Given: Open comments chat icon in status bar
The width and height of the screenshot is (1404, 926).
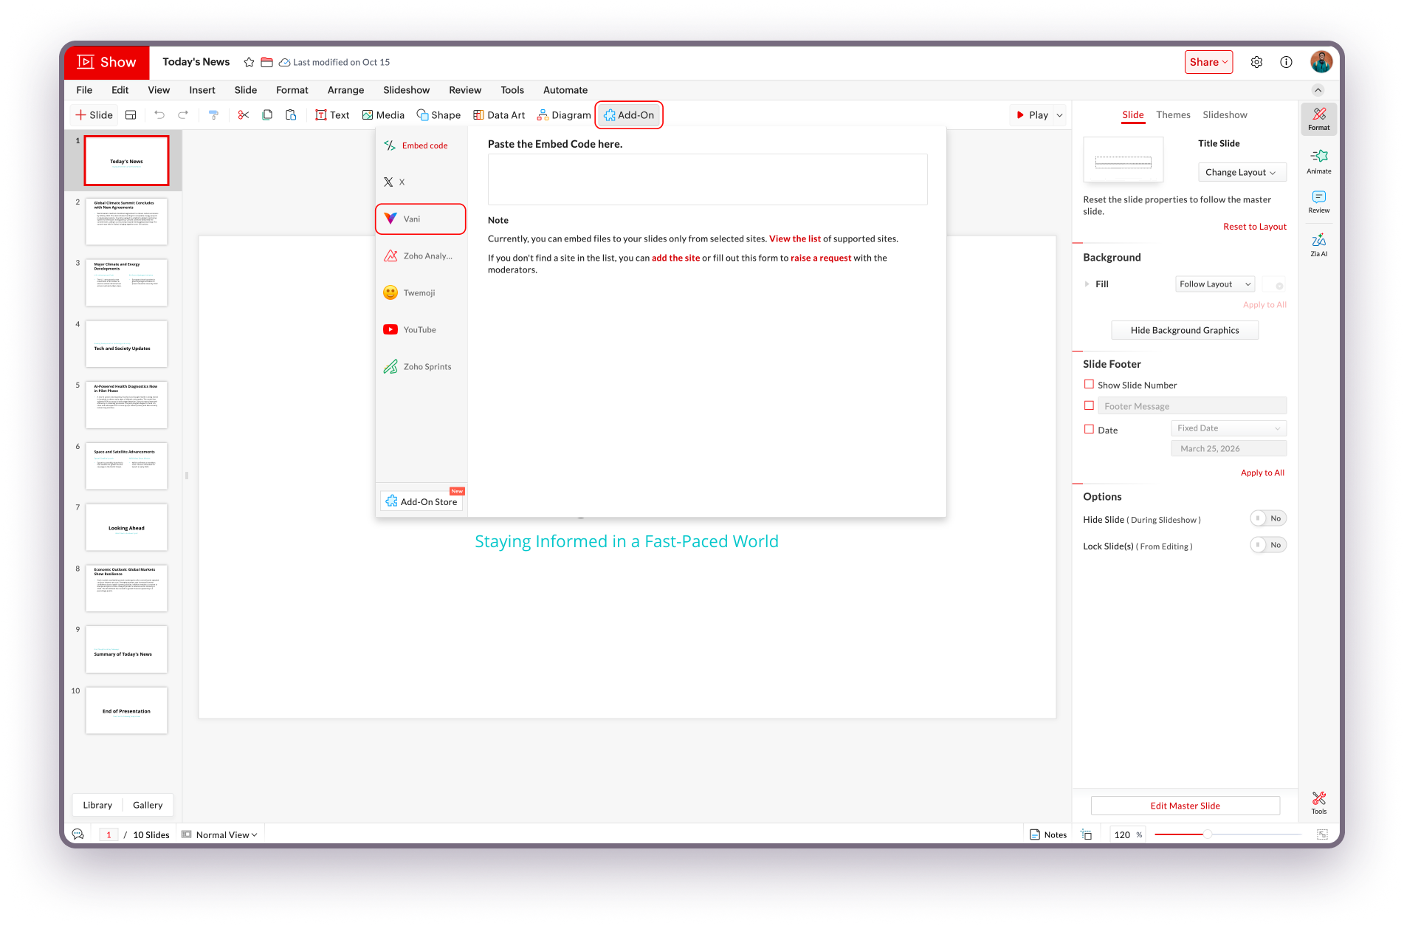Looking at the screenshot, I should pos(78,834).
